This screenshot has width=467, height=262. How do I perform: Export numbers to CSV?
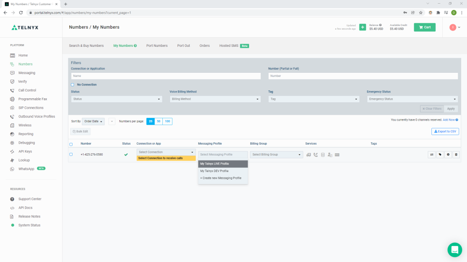445,131
